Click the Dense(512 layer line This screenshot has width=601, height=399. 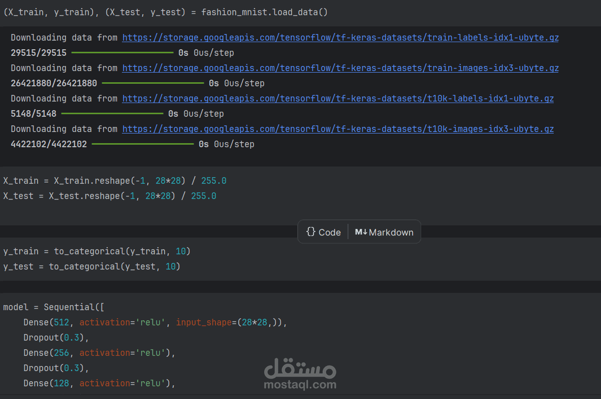[x=155, y=322]
